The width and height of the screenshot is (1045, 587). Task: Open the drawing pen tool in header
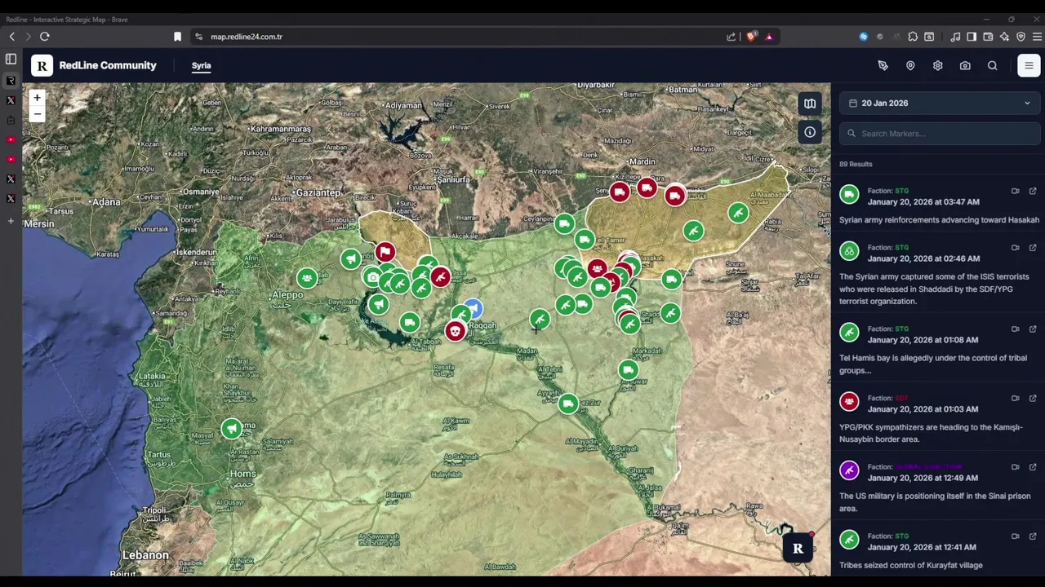click(x=883, y=65)
